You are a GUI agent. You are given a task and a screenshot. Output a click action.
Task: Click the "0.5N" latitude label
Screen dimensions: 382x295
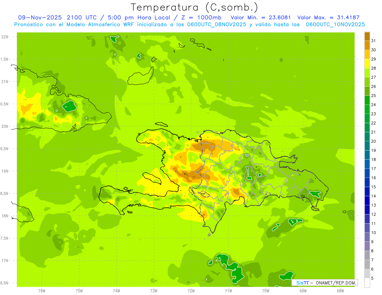(5, 104)
